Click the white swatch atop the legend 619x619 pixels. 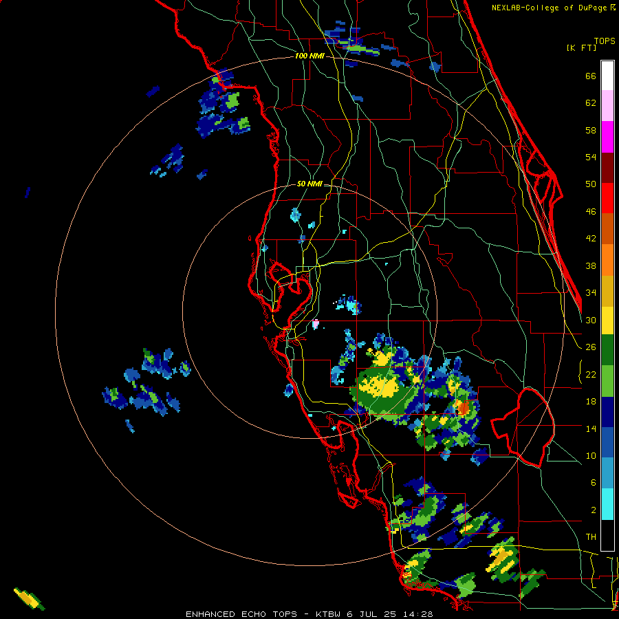(607, 76)
